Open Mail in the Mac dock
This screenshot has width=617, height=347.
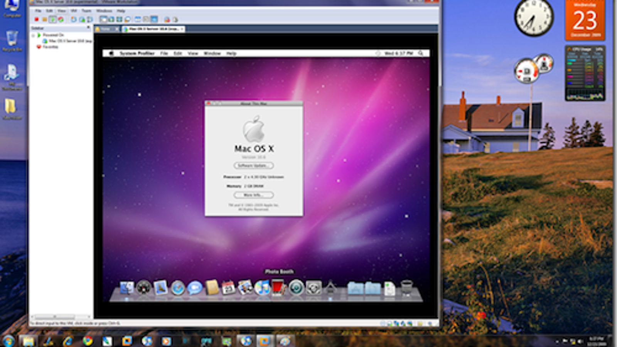coord(160,288)
